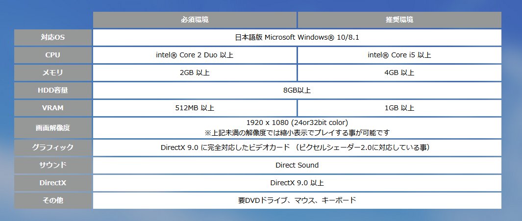522x221 pixels.
Task: Click the 512MB 以上 VRAM cell
Action: point(195,108)
